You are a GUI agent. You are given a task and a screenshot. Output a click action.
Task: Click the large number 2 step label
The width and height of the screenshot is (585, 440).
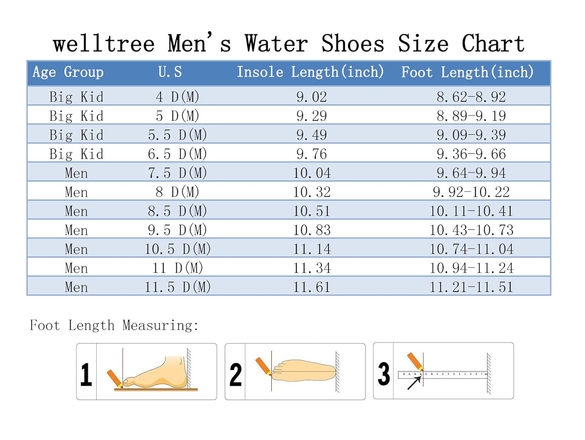coord(235,374)
